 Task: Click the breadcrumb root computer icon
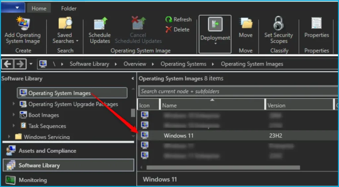tap(43, 64)
